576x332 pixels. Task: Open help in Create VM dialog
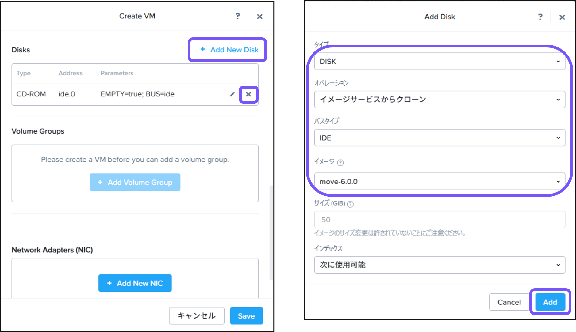(238, 16)
